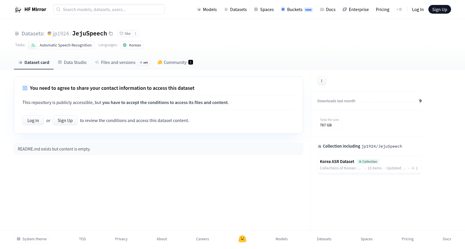Open Pricing footer link
465x249 pixels.
pos(407,239)
